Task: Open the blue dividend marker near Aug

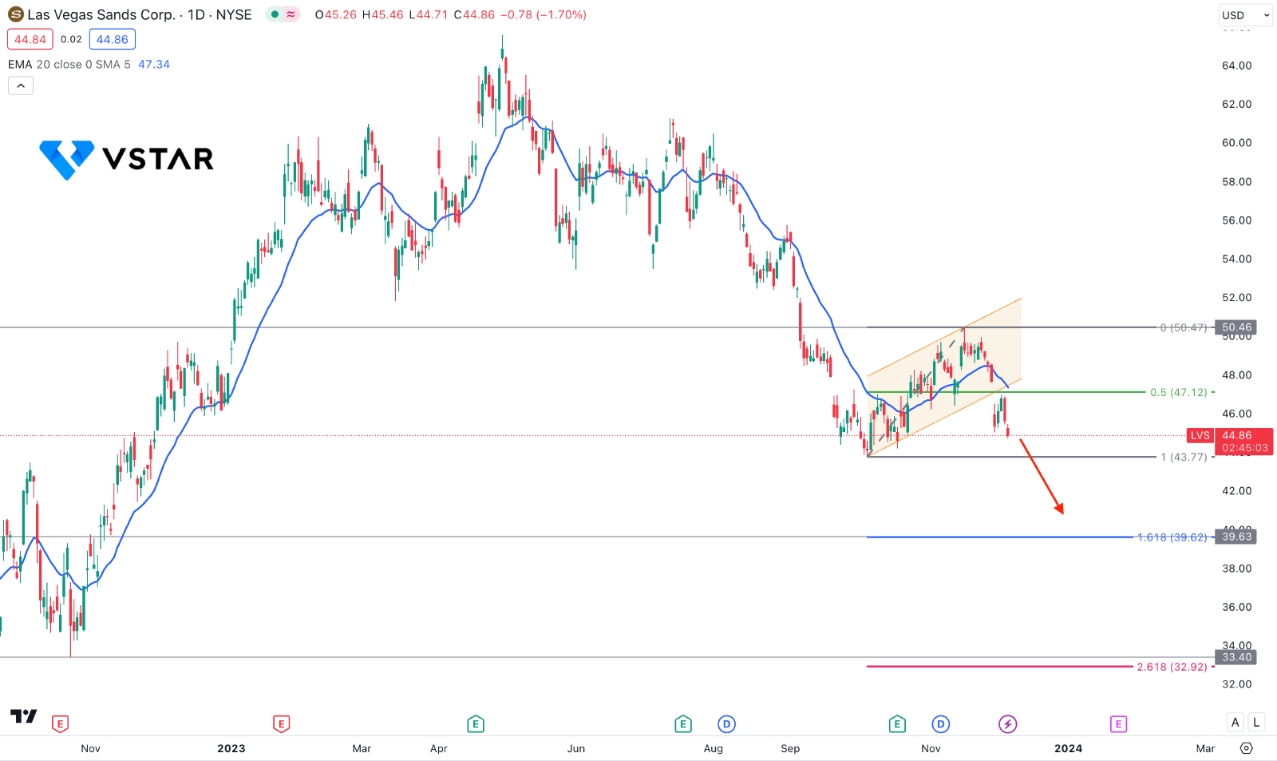Action: 726,724
